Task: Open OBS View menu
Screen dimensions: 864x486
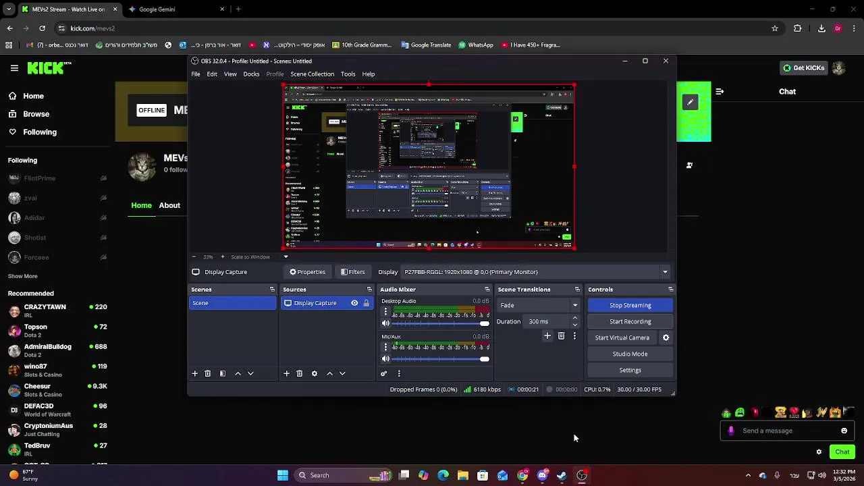Action: tap(230, 74)
